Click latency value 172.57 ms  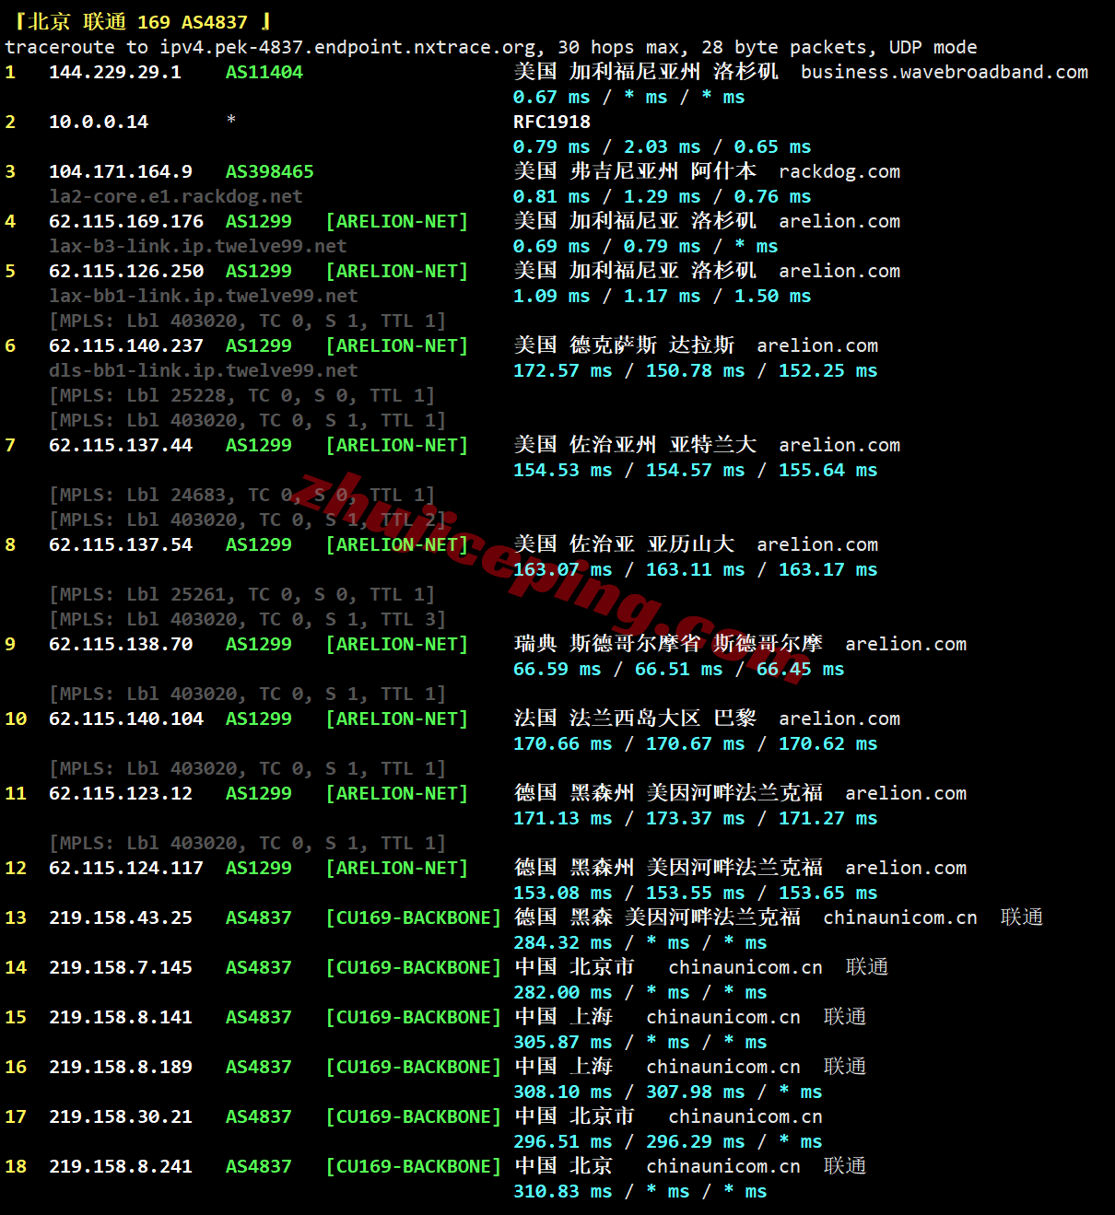click(563, 370)
